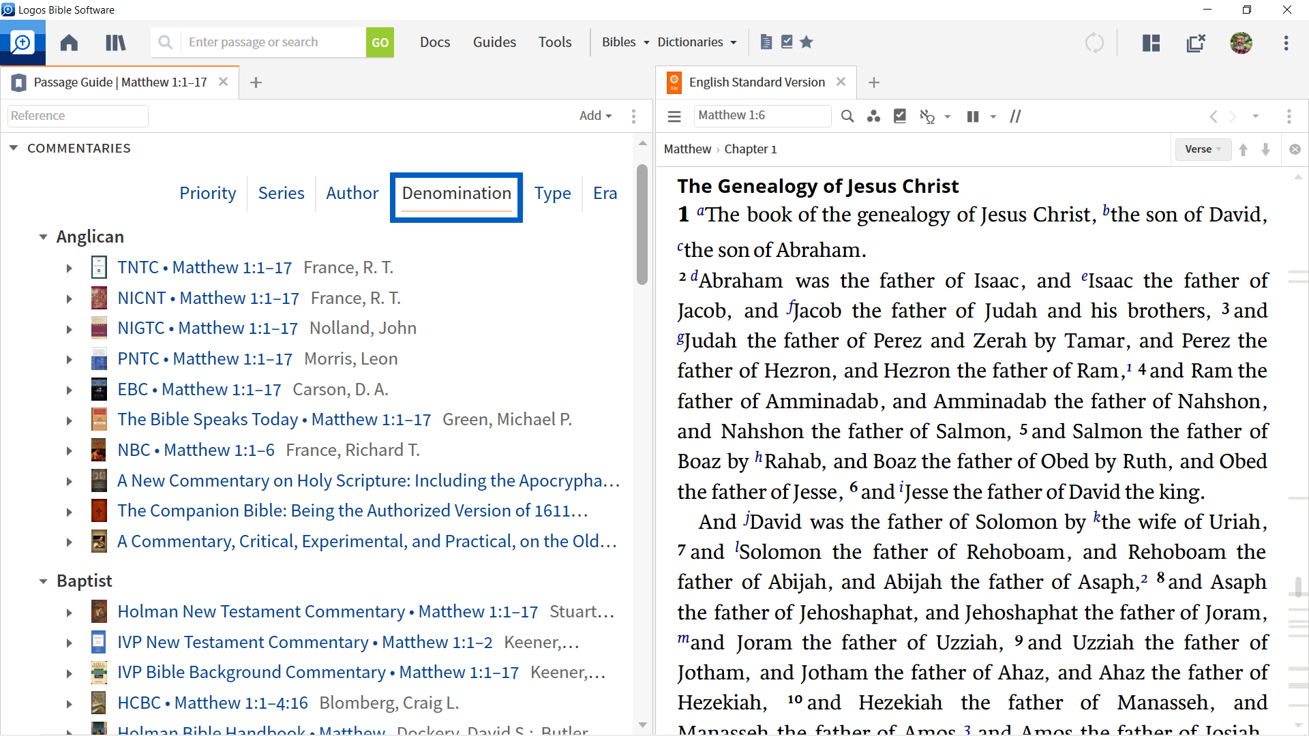This screenshot has height=736, width=1309.
Task: Open the Dictionaries dropdown
Action: [697, 42]
